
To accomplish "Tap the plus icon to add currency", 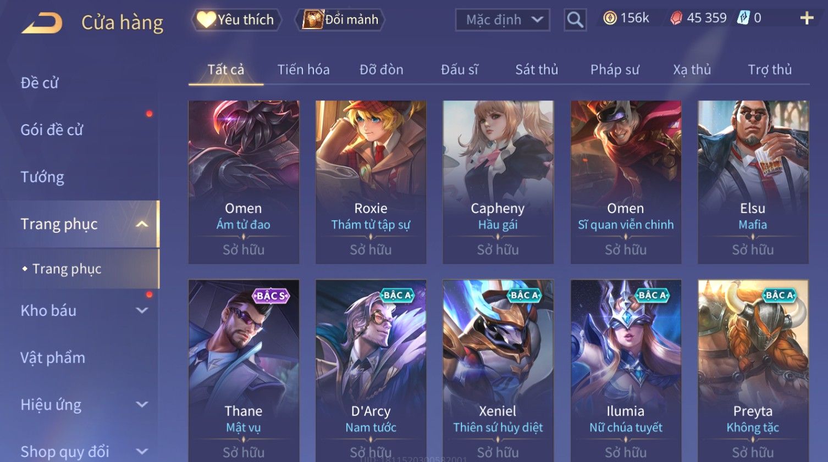I will [807, 18].
